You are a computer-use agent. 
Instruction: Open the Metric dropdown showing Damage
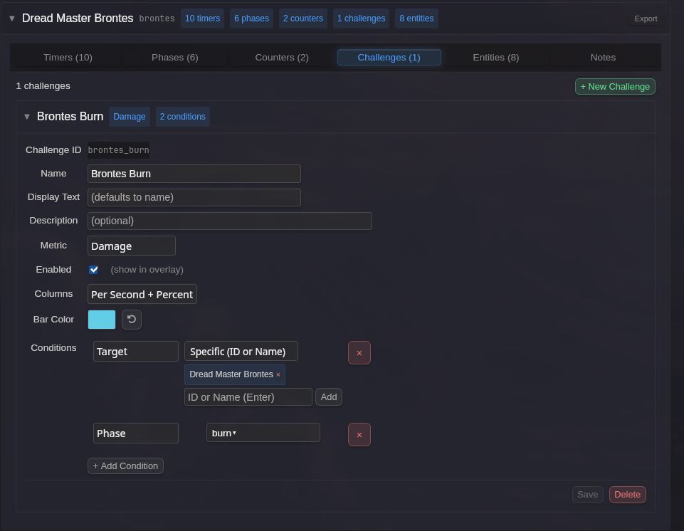pyautogui.click(x=131, y=245)
